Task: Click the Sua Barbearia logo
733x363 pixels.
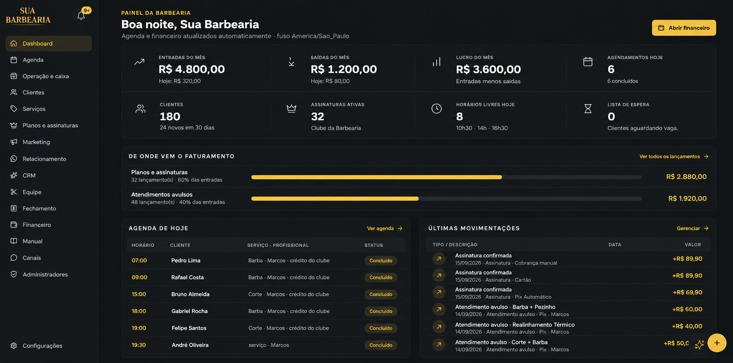Action: tap(28, 16)
